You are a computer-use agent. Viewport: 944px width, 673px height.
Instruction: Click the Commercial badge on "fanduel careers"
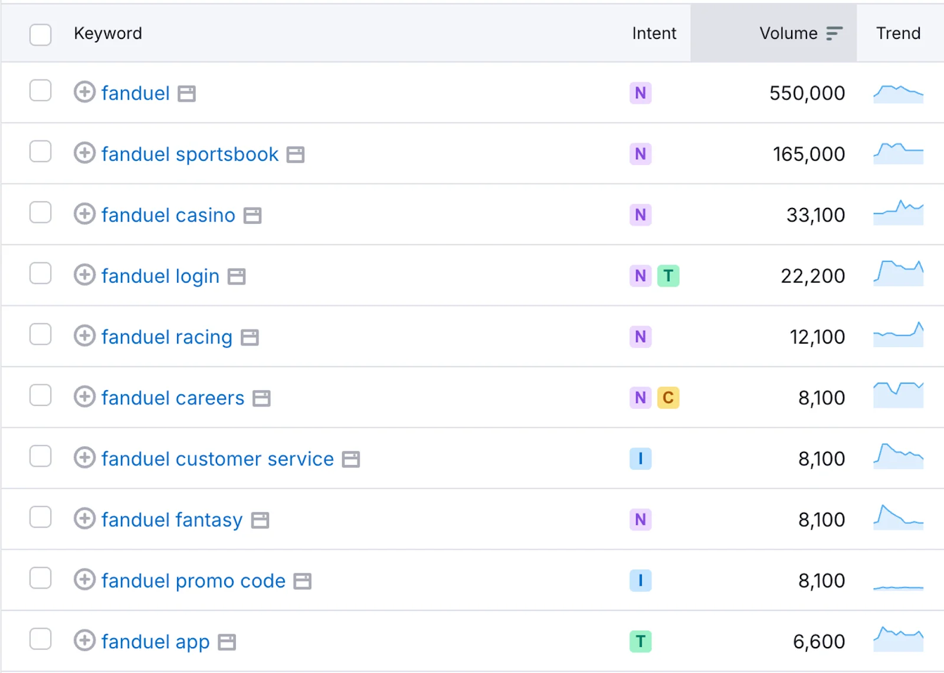[x=668, y=398]
